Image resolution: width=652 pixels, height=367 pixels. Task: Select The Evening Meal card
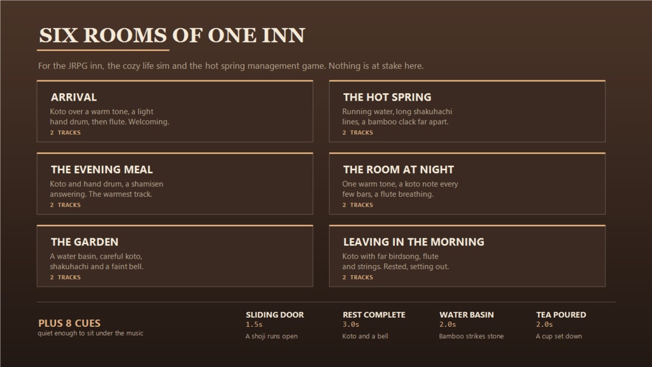[174, 183]
